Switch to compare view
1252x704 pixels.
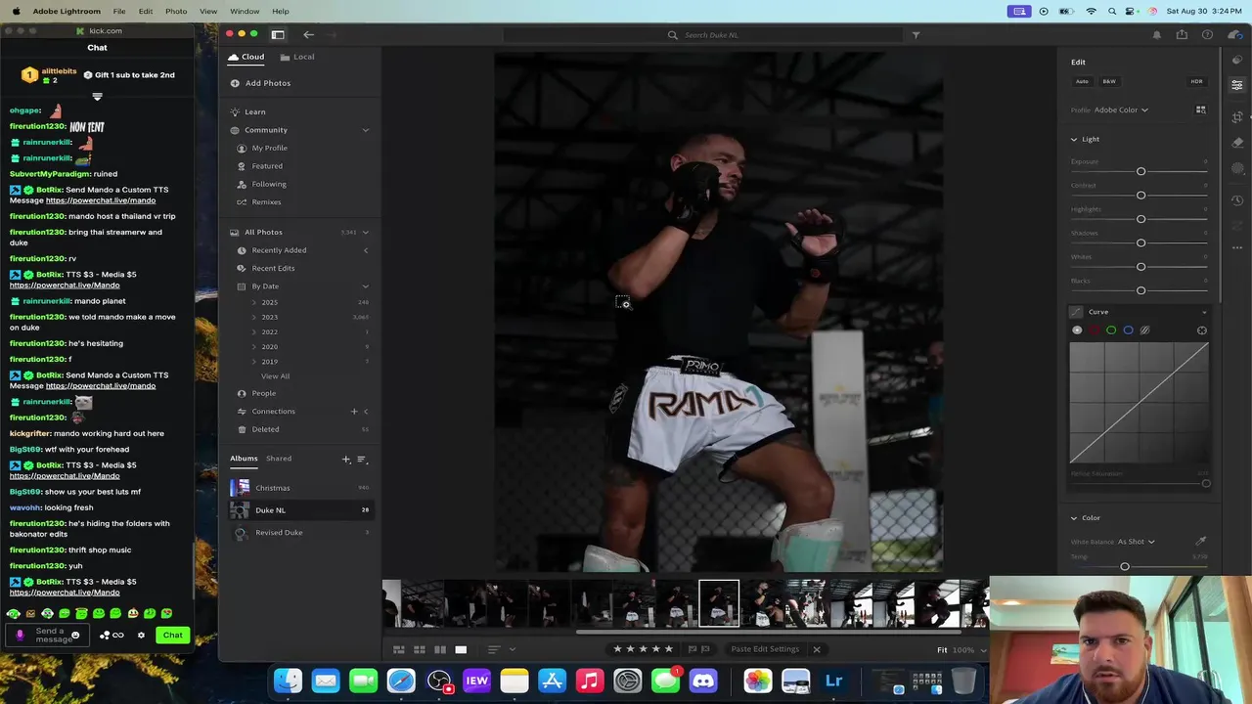point(440,649)
